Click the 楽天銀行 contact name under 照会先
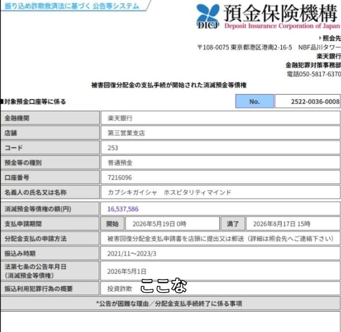 328,56
